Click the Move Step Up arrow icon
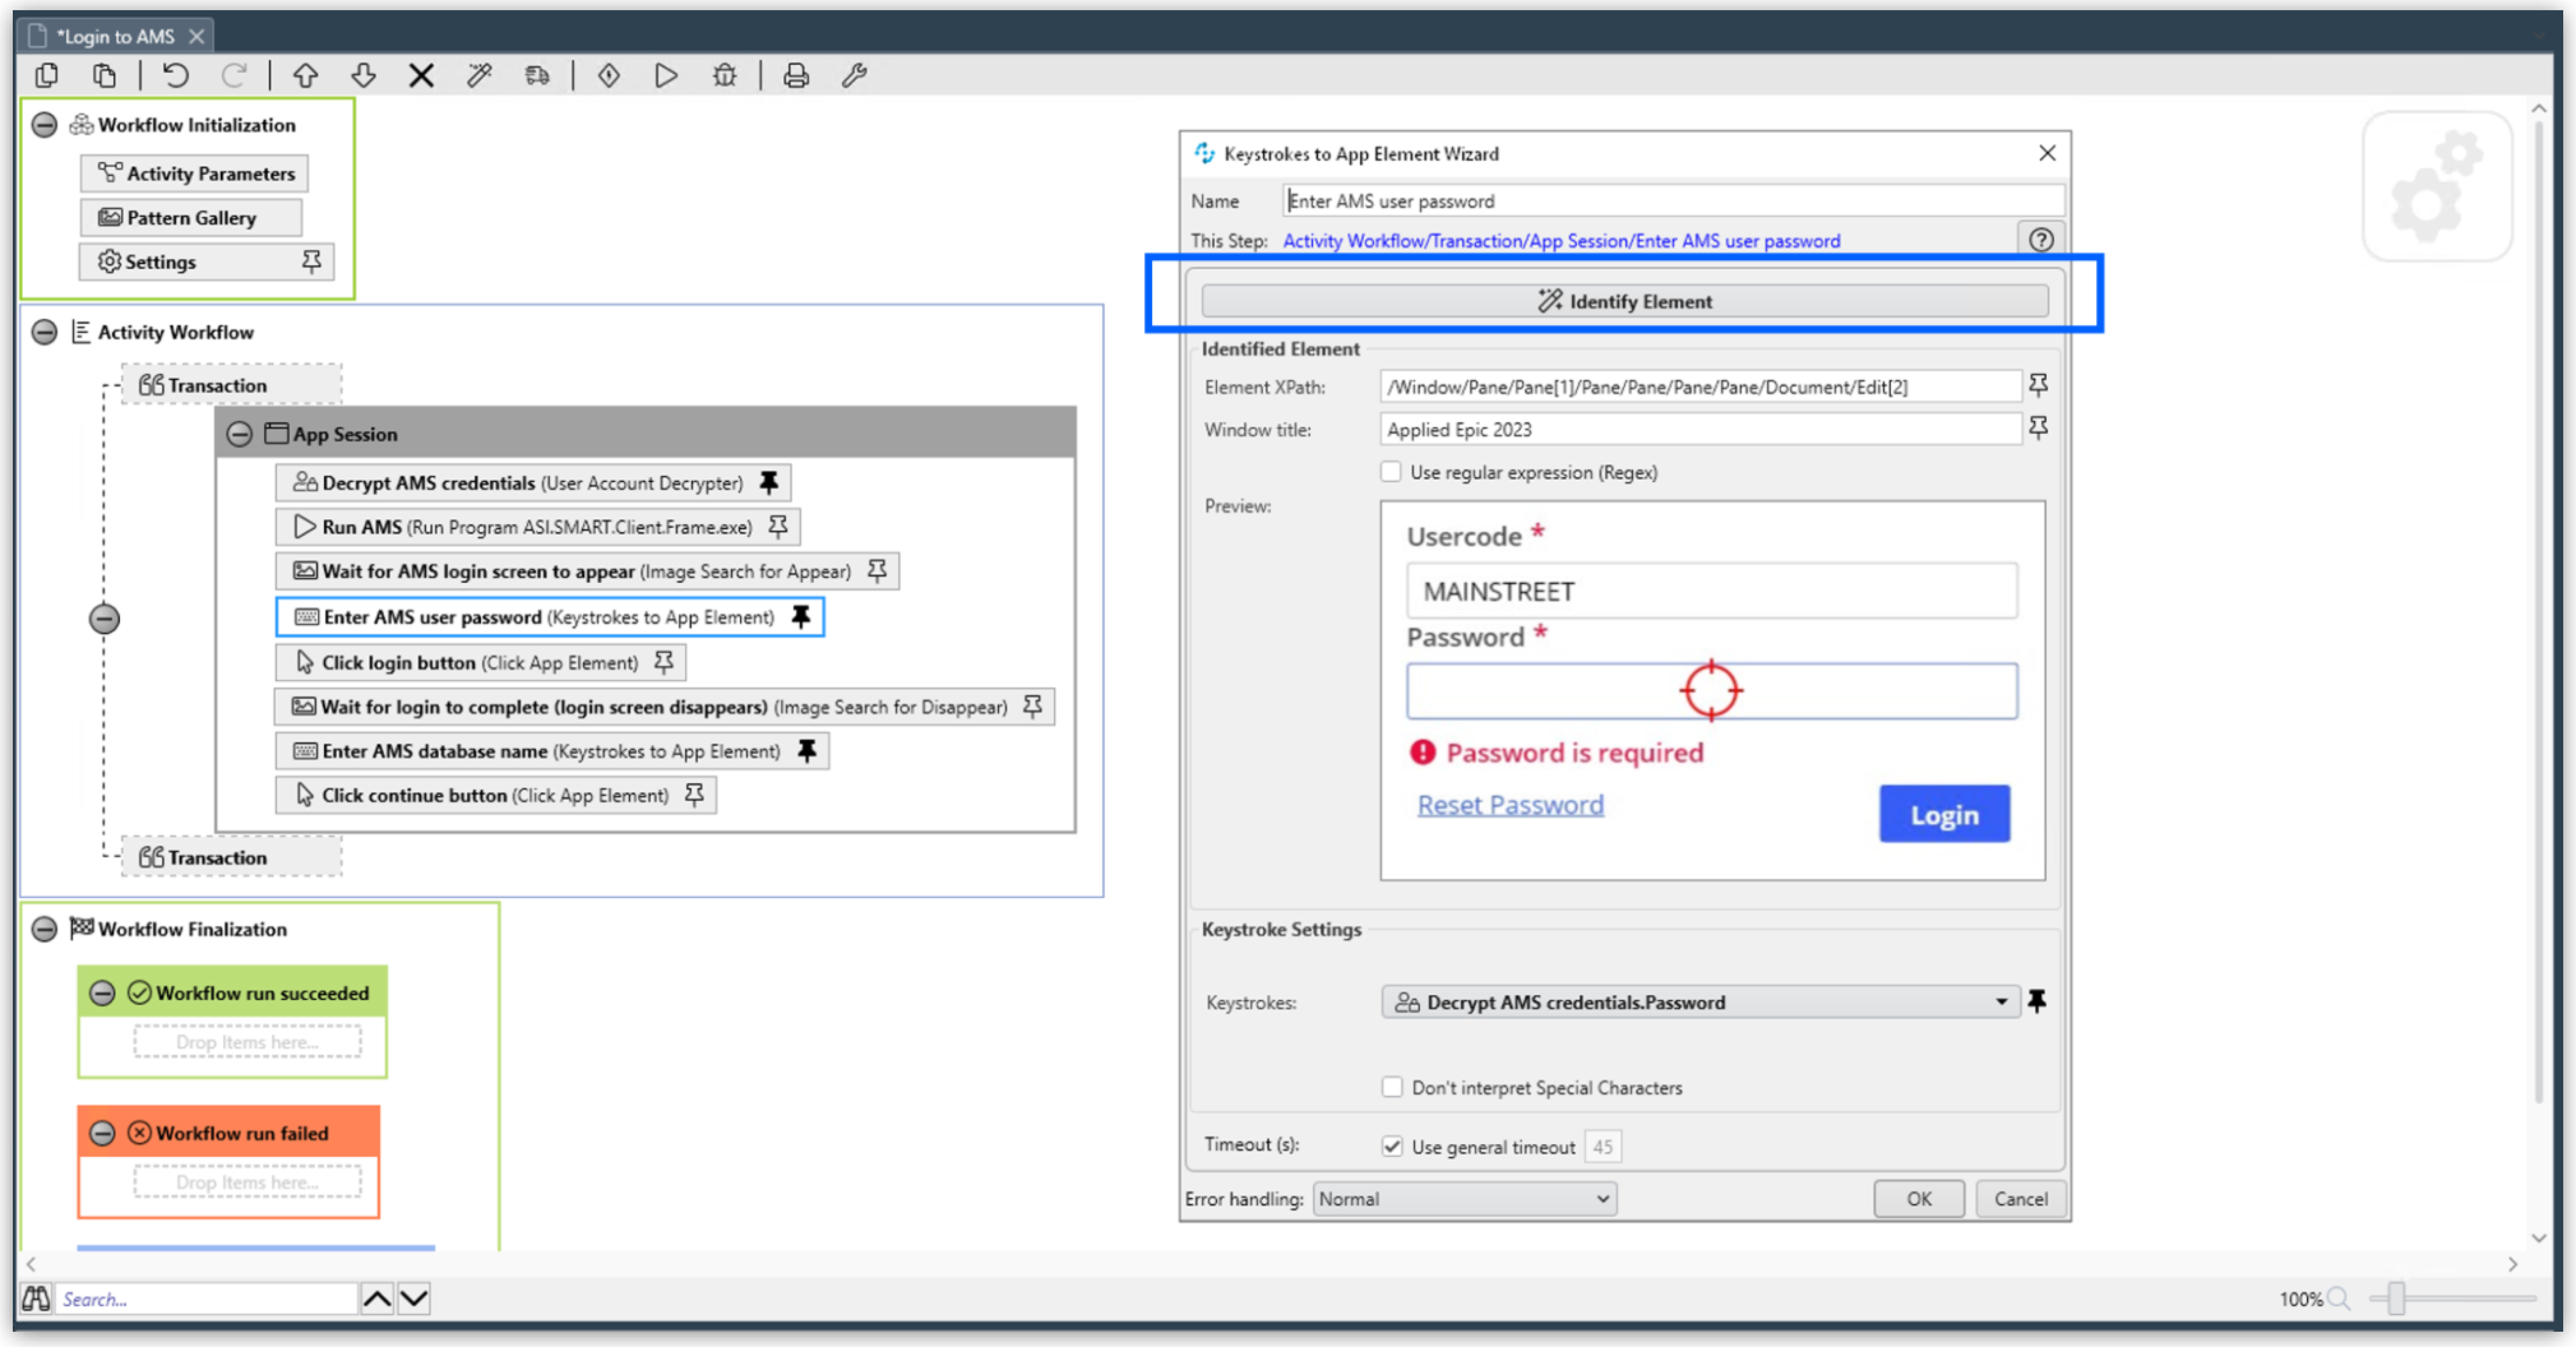 pos(306,75)
